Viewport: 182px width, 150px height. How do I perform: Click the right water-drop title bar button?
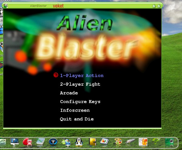pyautogui.click(x=159, y=6)
